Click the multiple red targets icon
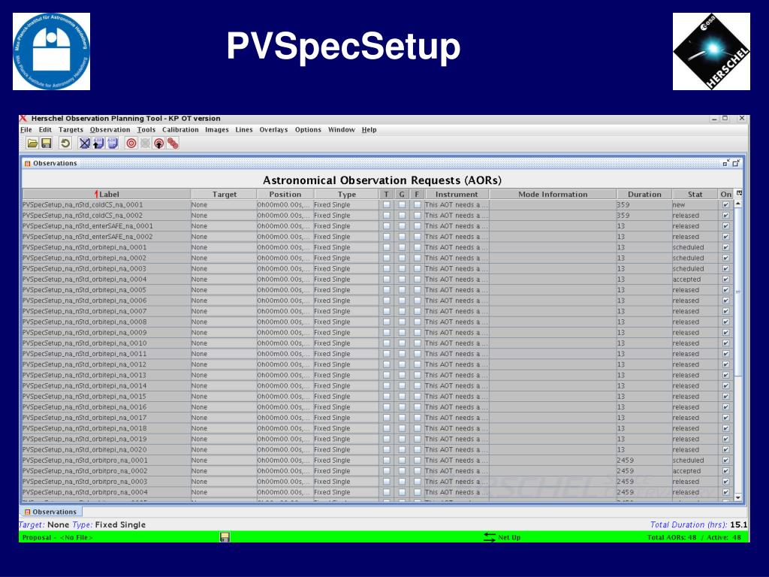 pyautogui.click(x=173, y=143)
